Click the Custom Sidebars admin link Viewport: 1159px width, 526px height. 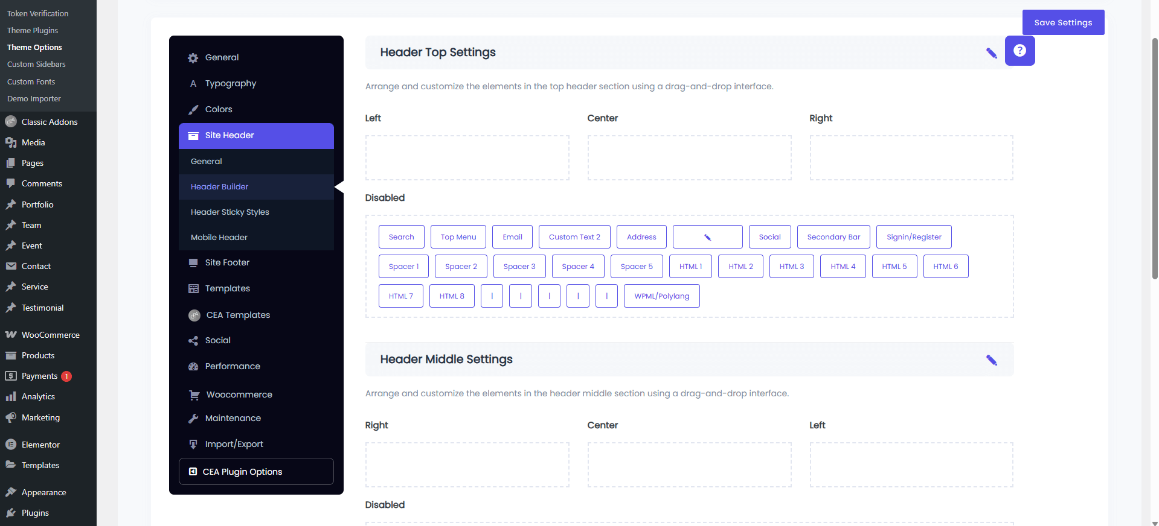pyautogui.click(x=36, y=65)
